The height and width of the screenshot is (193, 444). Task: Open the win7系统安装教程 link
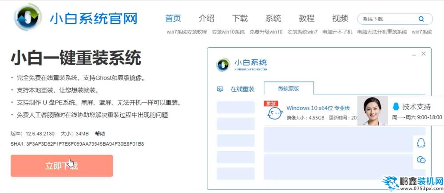(x=187, y=32)
